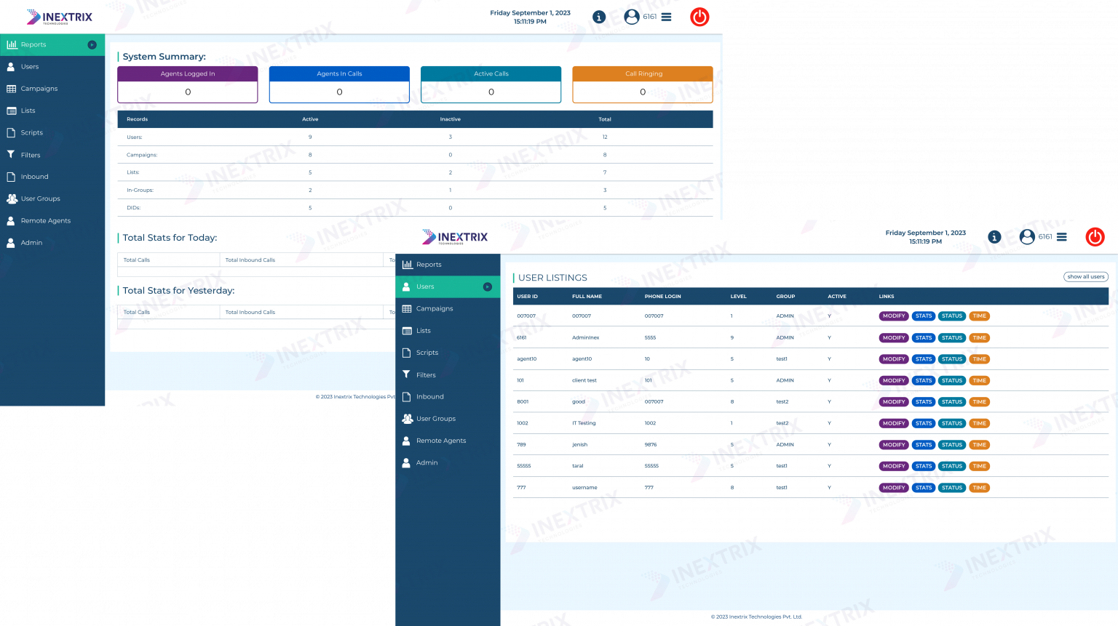Open the Inbound menu item

point(429,396)
